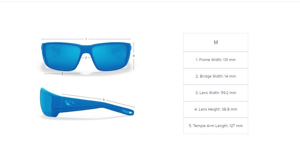Click the Costa logo on temple arm

pyautogui.click(x=70, y=103)
